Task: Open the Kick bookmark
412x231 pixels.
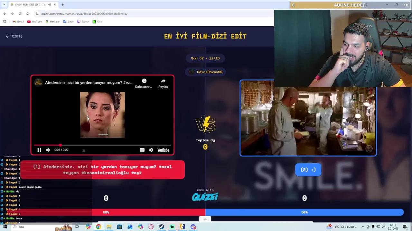Action: pyautogui.click(x=97, y=21)
